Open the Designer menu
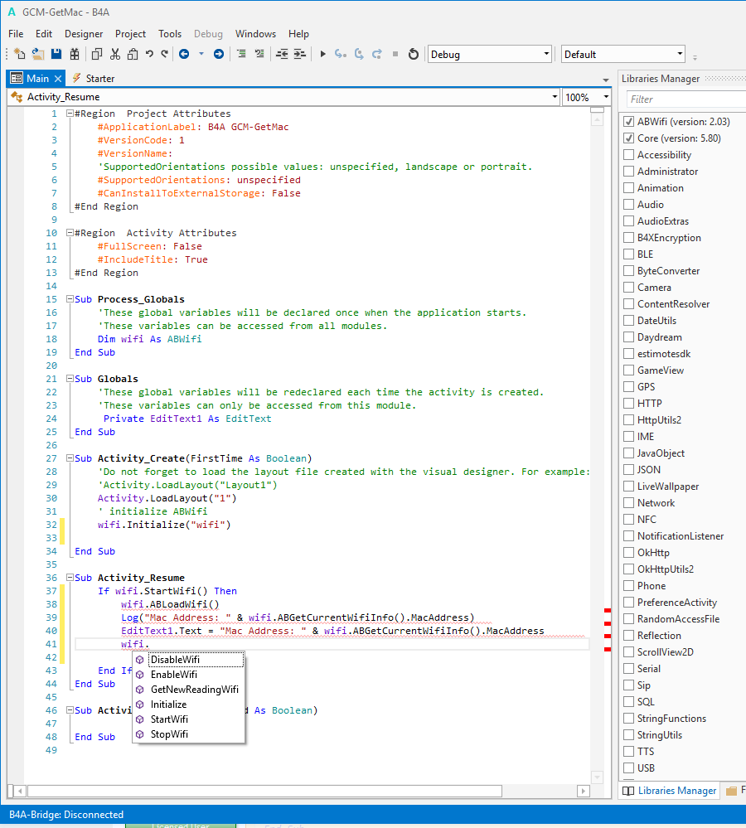746x828 pixels. click(84, 34)
